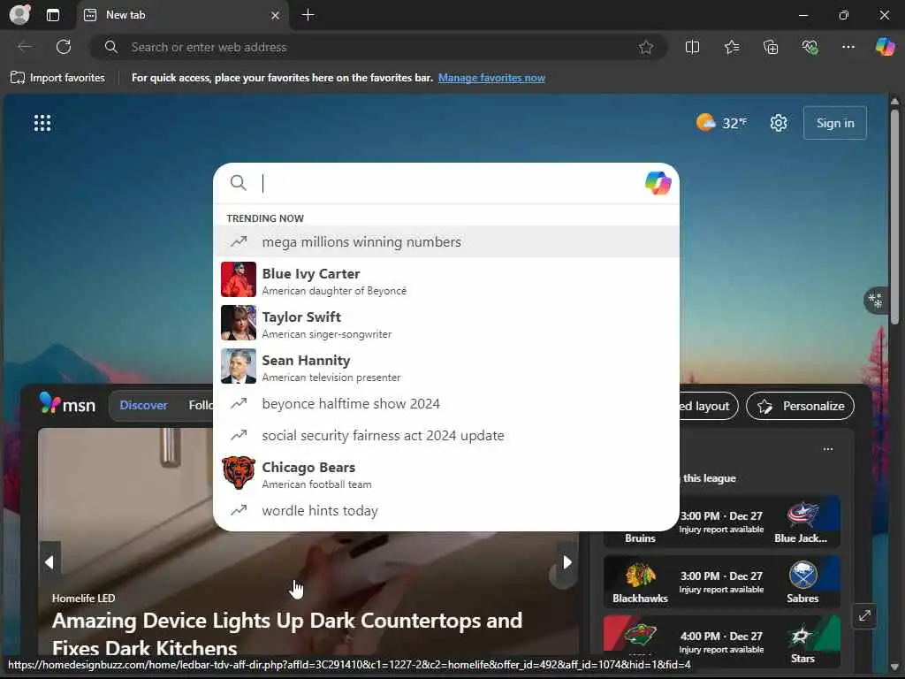The image size is (905, 679).
Task: Close the New tab tab
Action: click(x=276, y=16)
